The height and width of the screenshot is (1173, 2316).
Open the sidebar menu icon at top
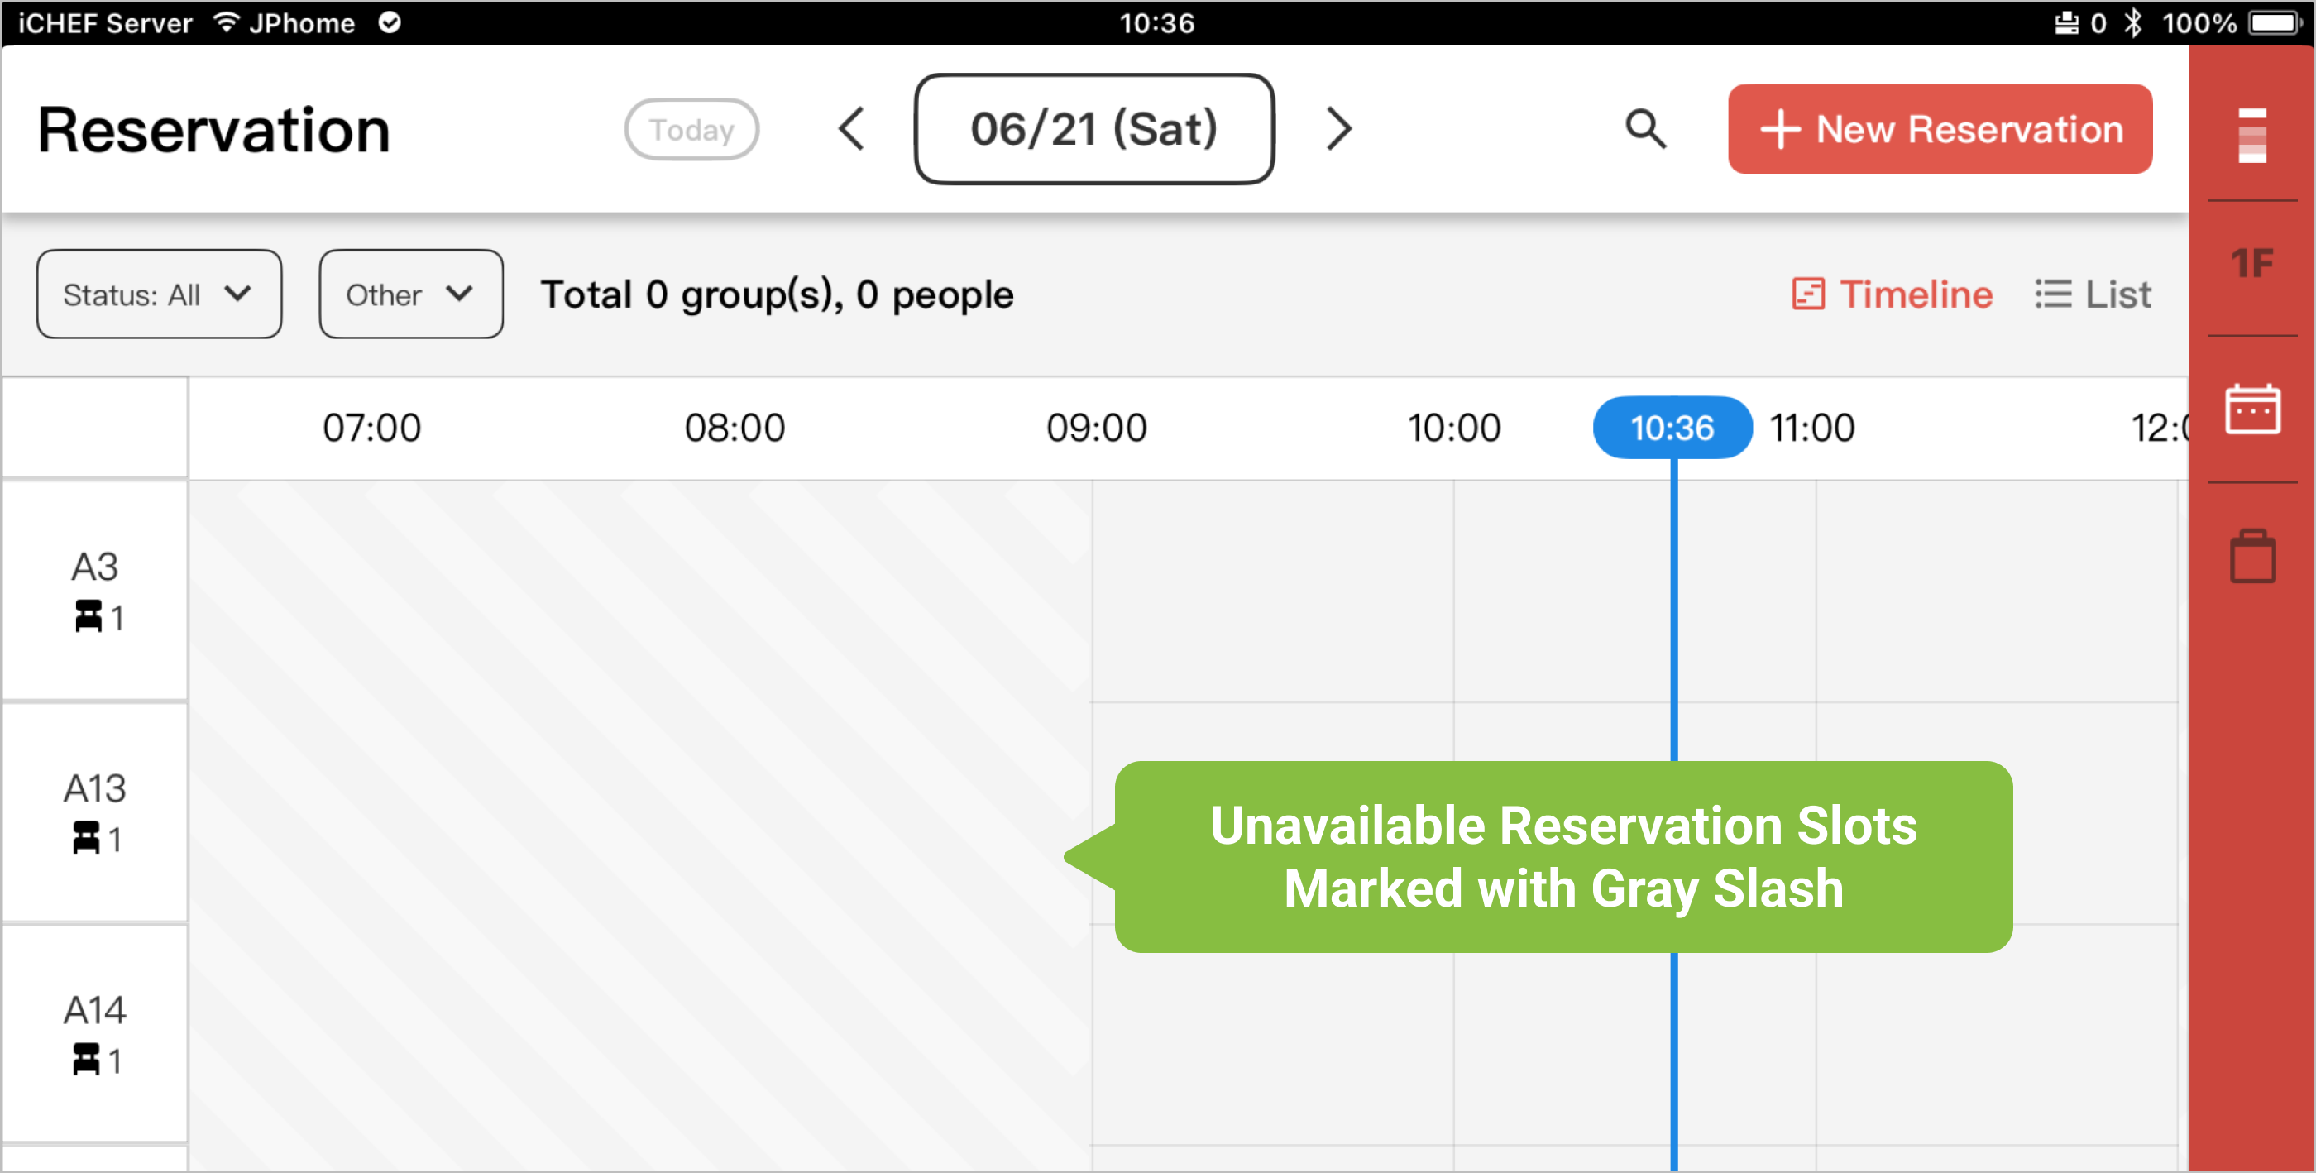(2252, 135)
